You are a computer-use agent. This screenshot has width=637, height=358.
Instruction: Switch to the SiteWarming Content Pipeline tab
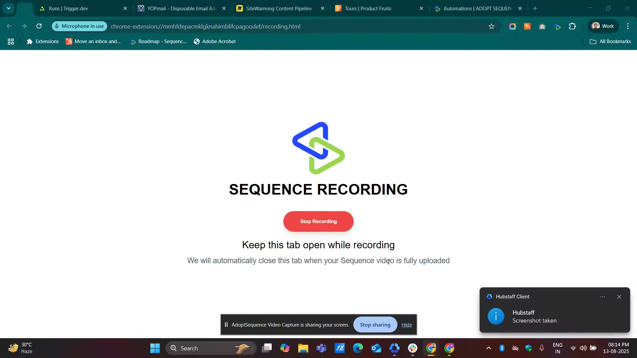(279, 8)
